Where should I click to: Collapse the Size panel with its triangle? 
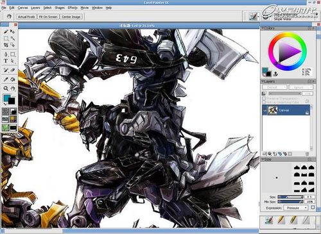pyautogui.click(x=263, y=160)
